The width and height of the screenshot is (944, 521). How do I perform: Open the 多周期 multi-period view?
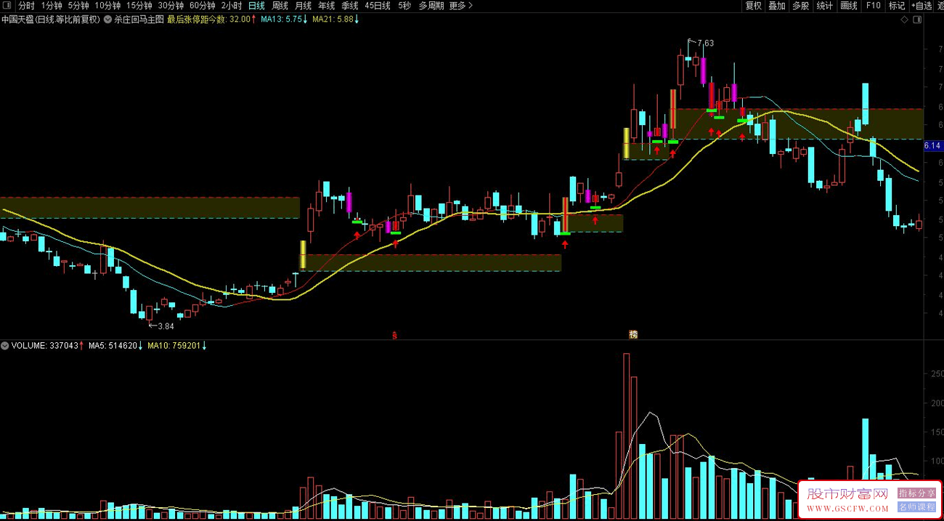tap(431, 6)
